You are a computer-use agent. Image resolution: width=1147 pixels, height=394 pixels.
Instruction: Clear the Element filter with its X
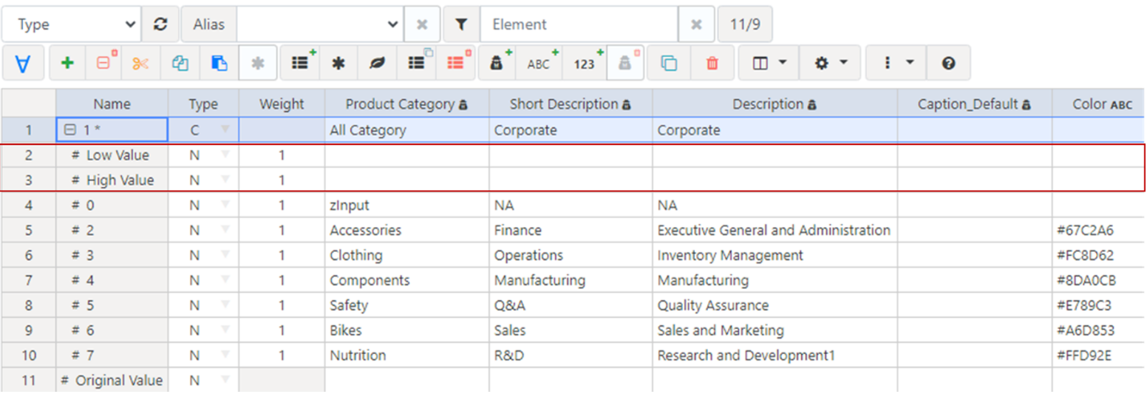pos(696,24)
